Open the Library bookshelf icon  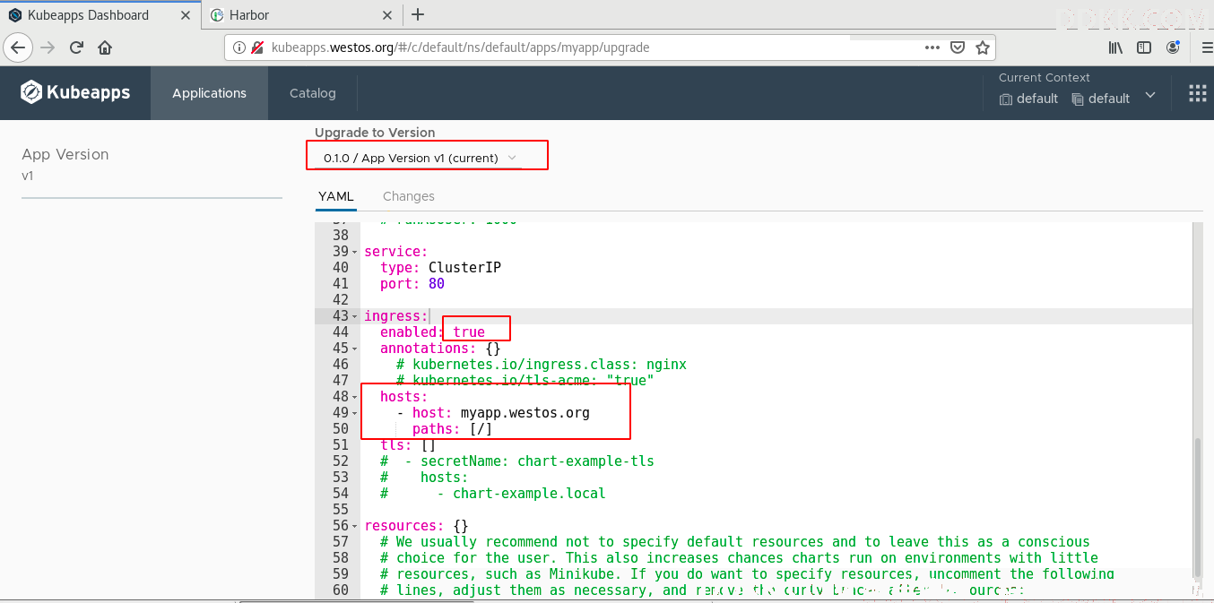pyautogui.click(x=1115, y=47)
